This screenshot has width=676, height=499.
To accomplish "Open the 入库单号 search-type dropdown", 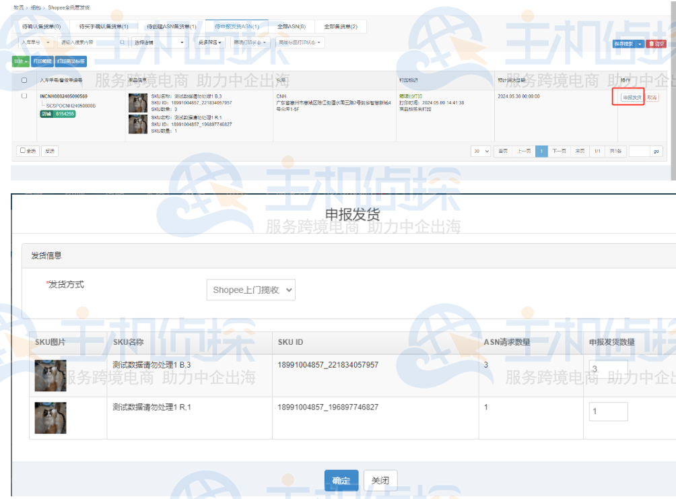I will click(x=36, y=42).
